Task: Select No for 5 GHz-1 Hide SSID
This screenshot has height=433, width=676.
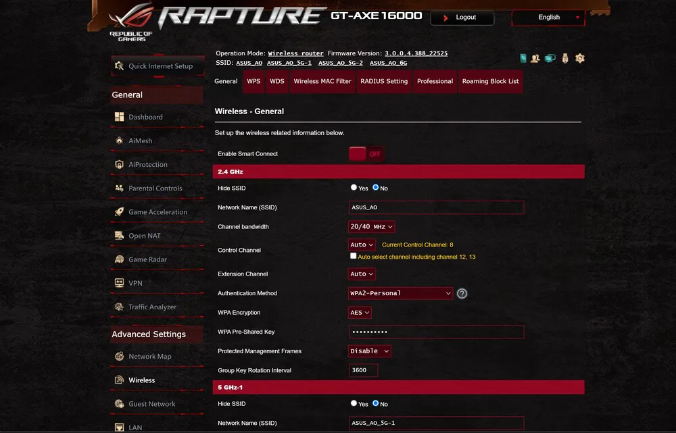Action: click(x=375, y=403)
